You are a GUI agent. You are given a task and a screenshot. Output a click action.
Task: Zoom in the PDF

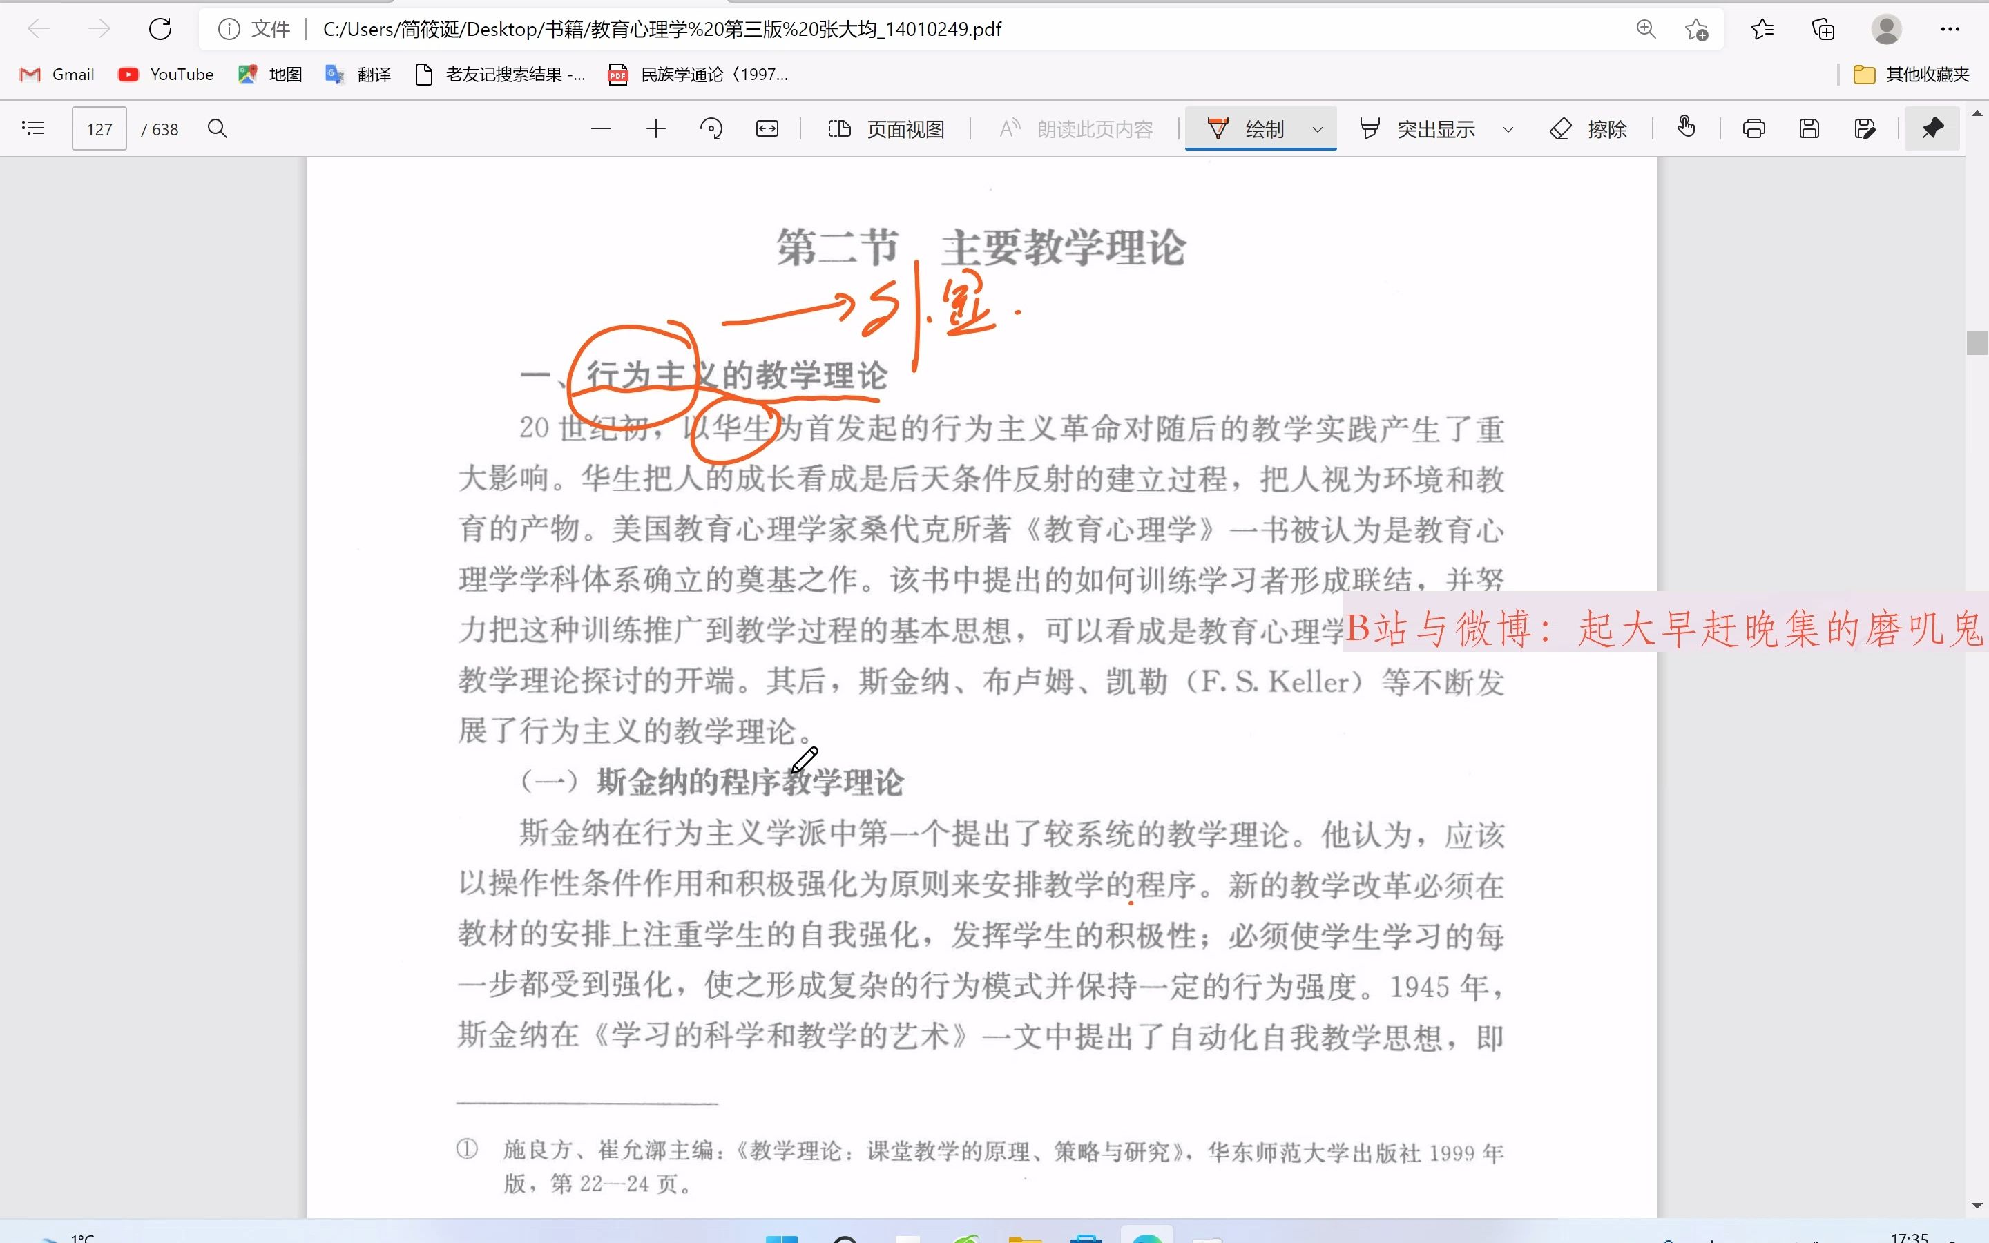pyautogui.click(x=656, y=128)
